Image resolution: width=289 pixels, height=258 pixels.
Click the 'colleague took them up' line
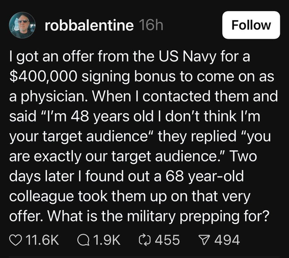[x=130, y=196]
